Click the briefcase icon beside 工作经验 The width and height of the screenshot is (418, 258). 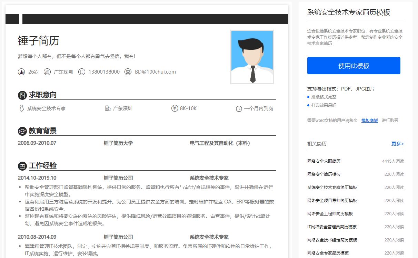tap(22, 166)
